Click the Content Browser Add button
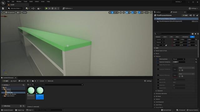Image resolution: width=200 pixels, height=112 pixels. pyautogui.click(x=6, y=81)
